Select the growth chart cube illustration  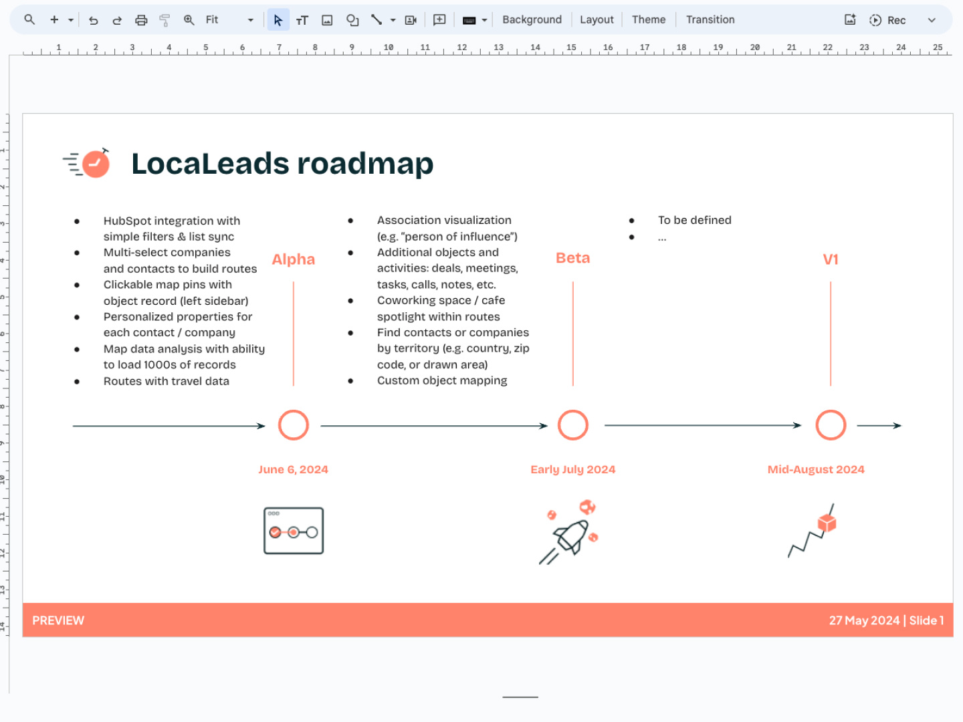pos(813,531)
